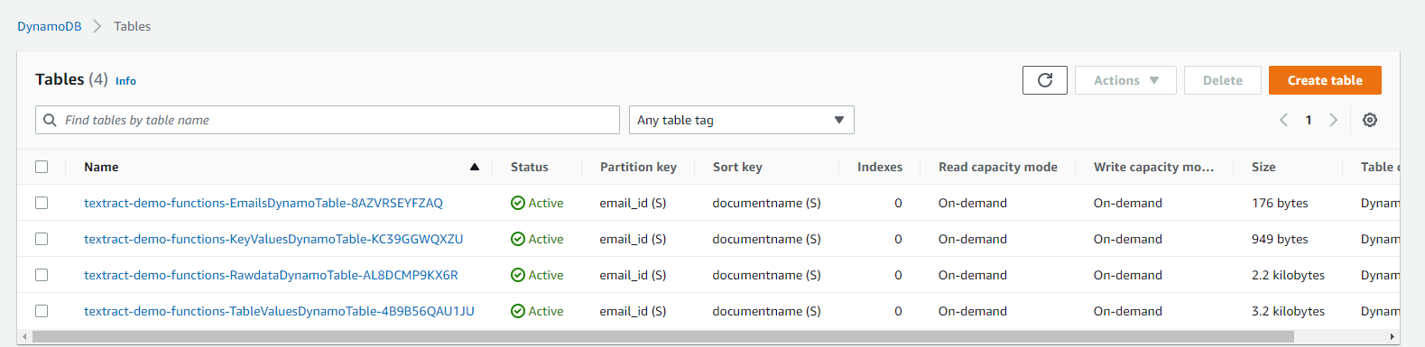Click Tables (4) heading
The width and height of the screenshot is (1425, 347).
(x=71, y=79)
